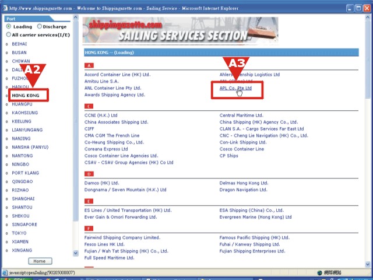The width and height of the screenshot is (373, 280).
Task: Open CSAV Group Agencies (HK) Co Ltd link
Action: [x=129, y=163]
